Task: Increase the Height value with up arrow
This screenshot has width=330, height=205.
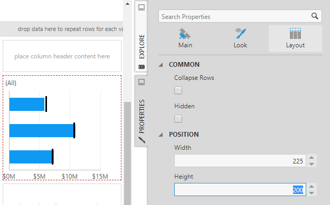Action: tap(312, 187)
